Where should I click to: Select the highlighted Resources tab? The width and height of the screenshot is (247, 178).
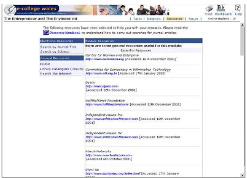[174, 19]
